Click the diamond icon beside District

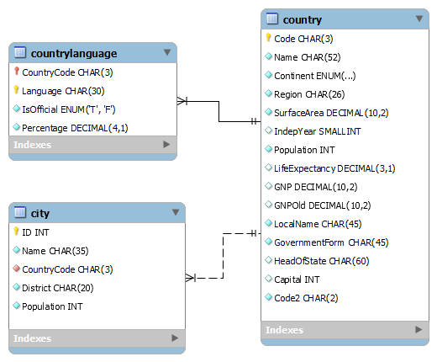point(17,287)
